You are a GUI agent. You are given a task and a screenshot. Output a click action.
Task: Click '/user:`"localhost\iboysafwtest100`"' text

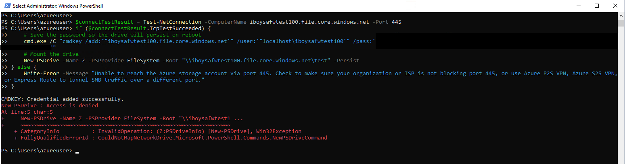(293, 41)
